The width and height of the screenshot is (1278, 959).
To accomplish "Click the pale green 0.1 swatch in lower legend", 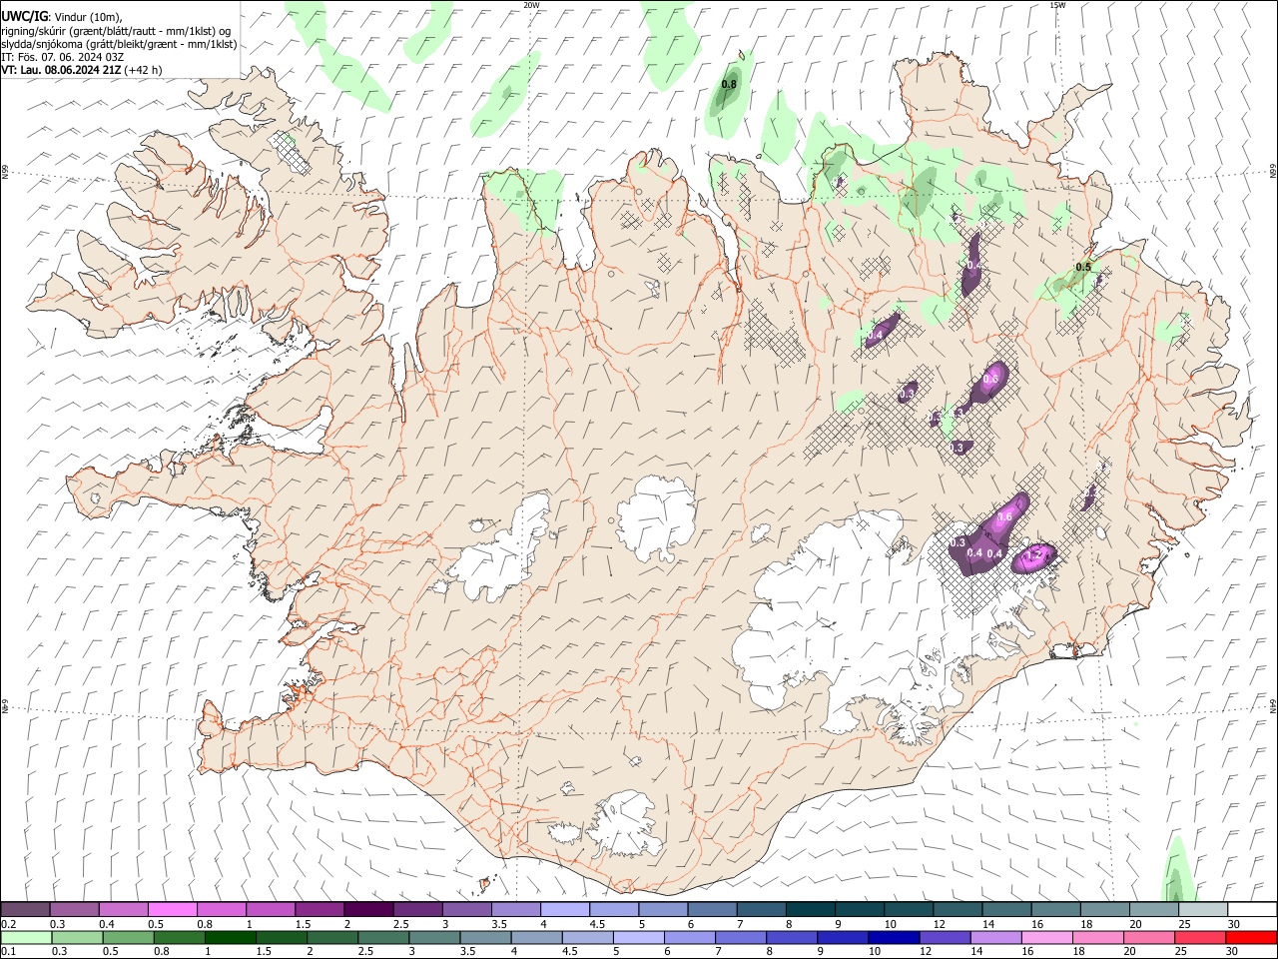I will pyautogui.click(x=26, y=937).
